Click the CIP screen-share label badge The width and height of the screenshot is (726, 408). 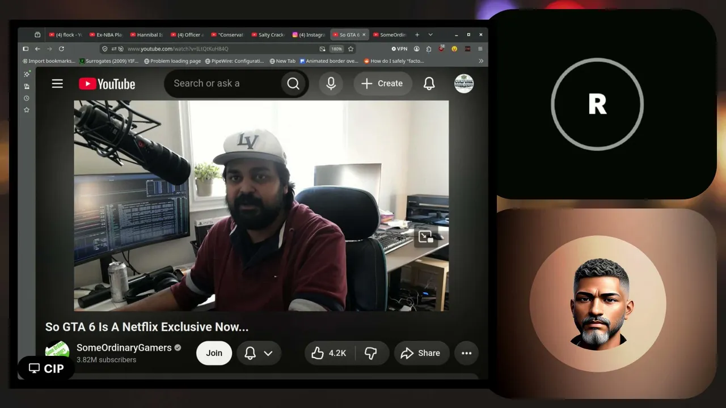coord(47,369)
